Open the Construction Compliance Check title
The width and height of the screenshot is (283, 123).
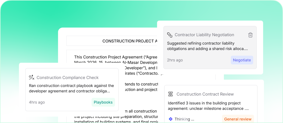[x=67, y=77]
